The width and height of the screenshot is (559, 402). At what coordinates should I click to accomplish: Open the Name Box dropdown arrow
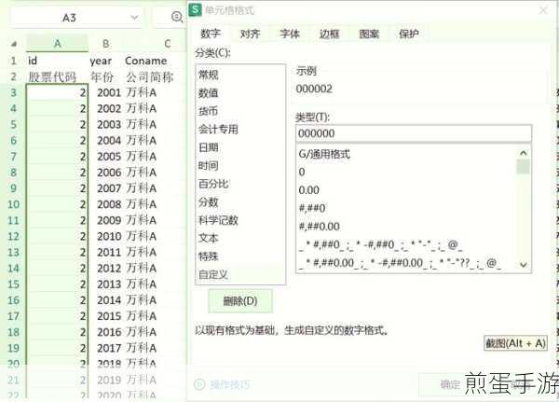[134, 17]
